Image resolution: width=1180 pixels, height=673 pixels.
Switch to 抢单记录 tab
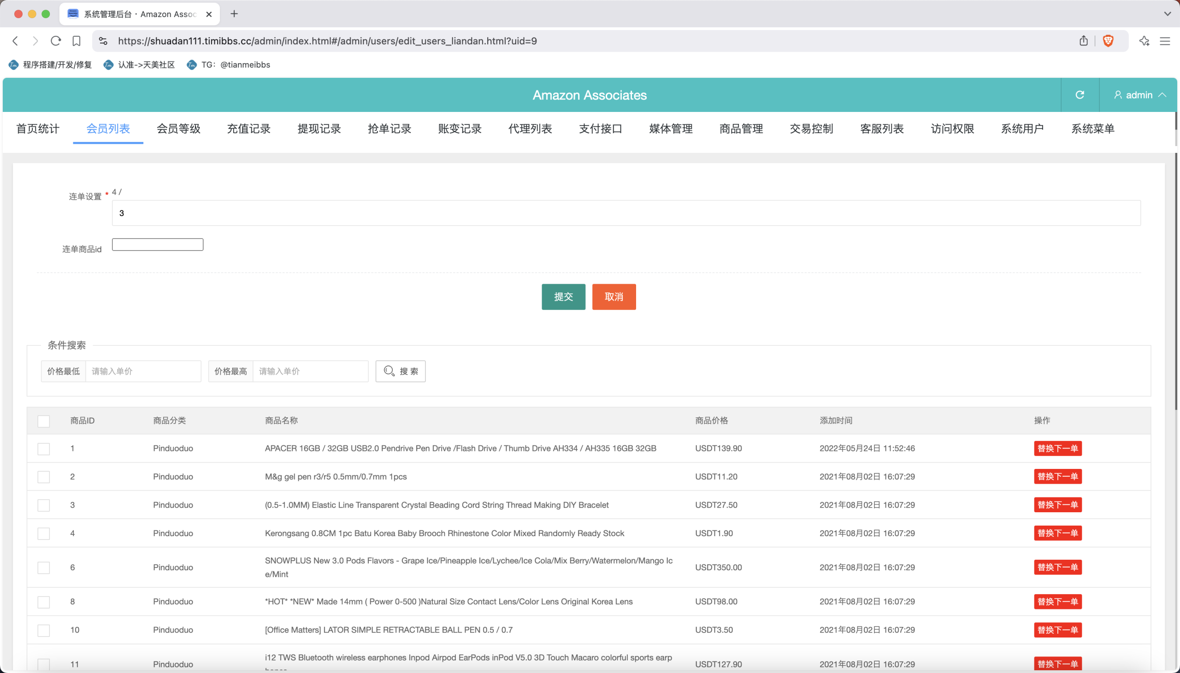coord(389,129)
